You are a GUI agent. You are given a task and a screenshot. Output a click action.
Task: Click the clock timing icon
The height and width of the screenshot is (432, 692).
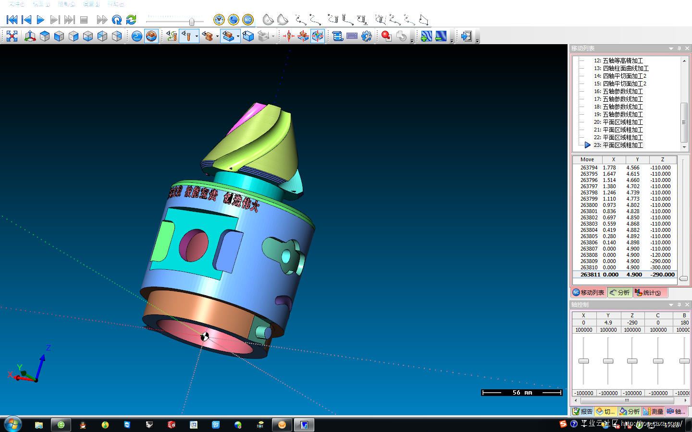coord(219,20)
